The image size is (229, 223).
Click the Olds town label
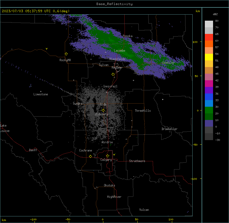(103, 104)
